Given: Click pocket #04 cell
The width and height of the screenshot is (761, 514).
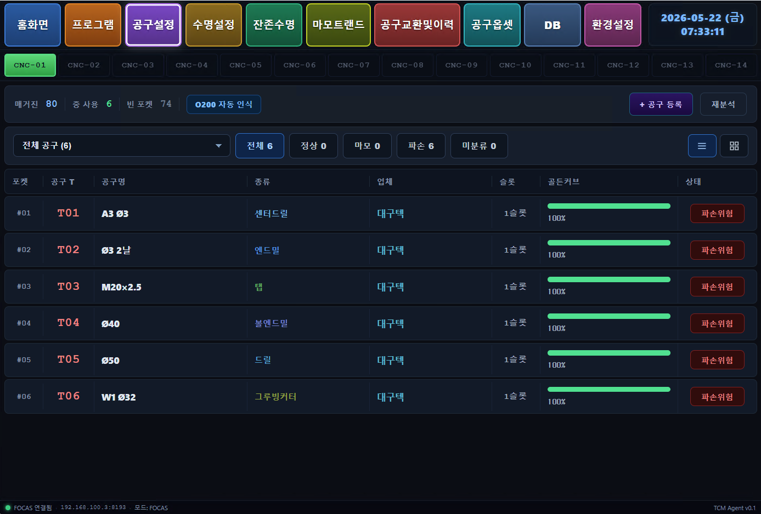Looking at the screenshot, I should pyautogui.click(x=24, y=323).
